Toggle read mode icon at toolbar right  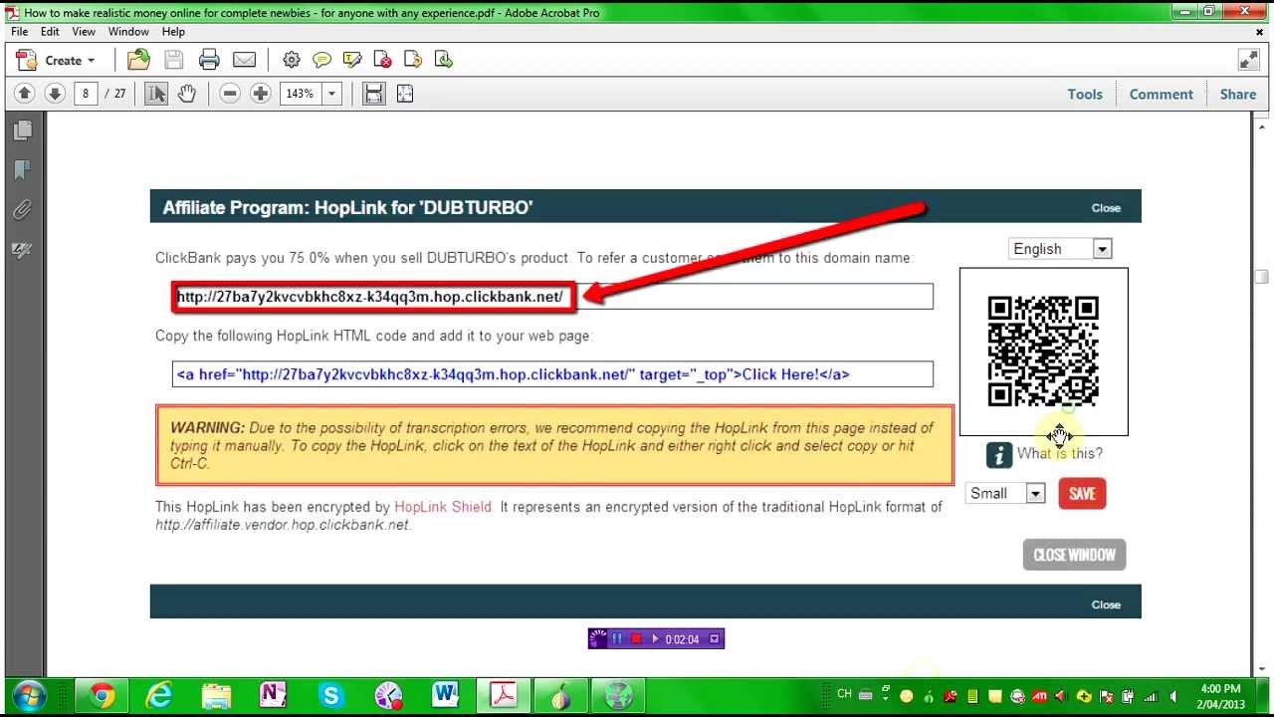(x=1249, y=60)
